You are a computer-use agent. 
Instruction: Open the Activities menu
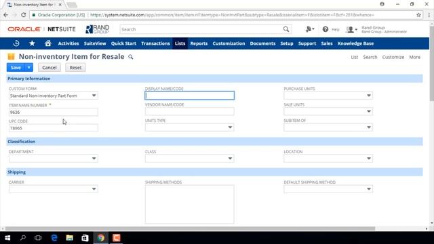[68, 43]
